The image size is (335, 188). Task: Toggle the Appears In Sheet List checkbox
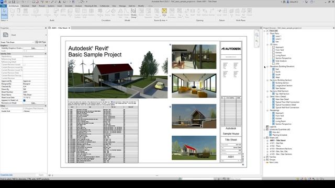pyautogui.click(x=25, y=100)
